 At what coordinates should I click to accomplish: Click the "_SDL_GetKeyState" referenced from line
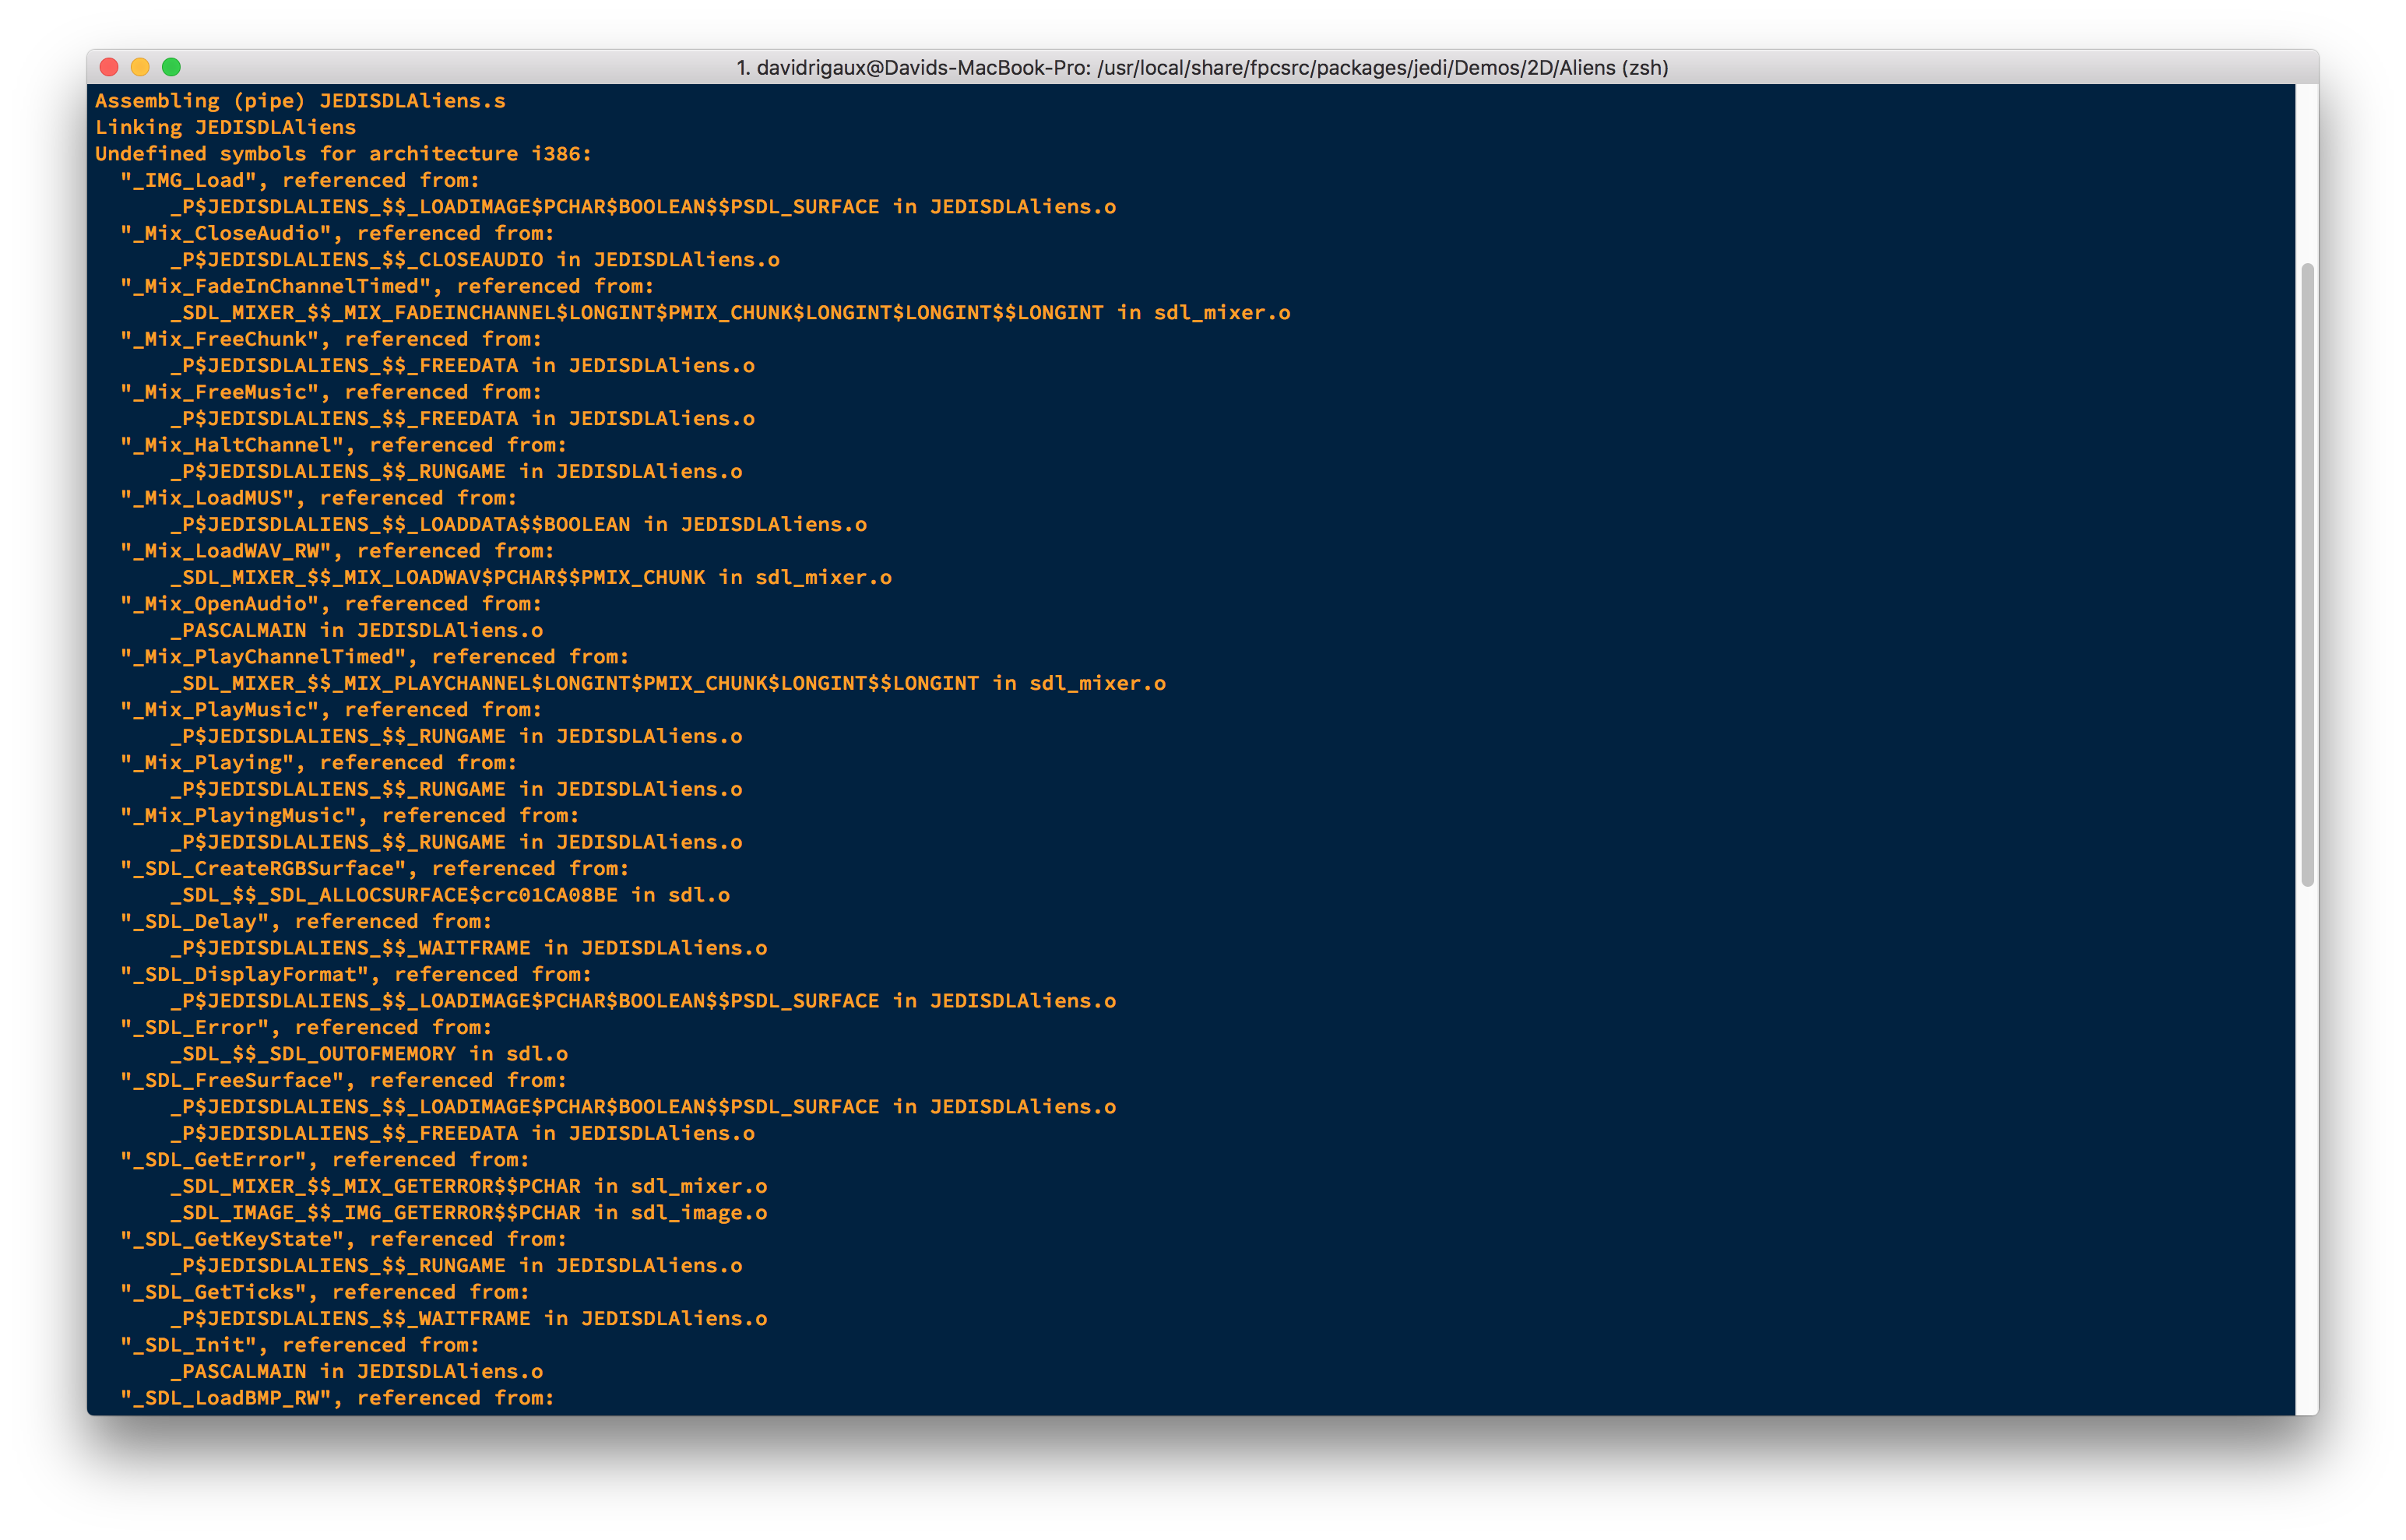(343, 1240)
